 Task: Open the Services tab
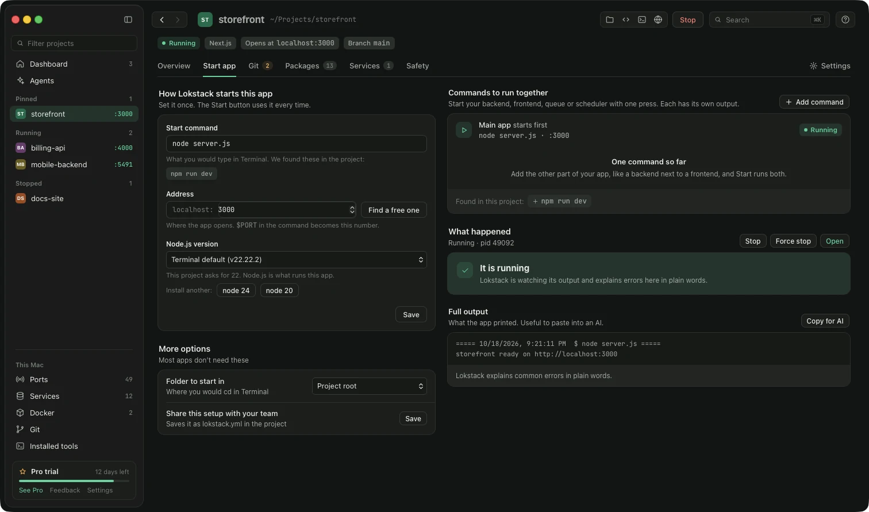tap(371, 66)
